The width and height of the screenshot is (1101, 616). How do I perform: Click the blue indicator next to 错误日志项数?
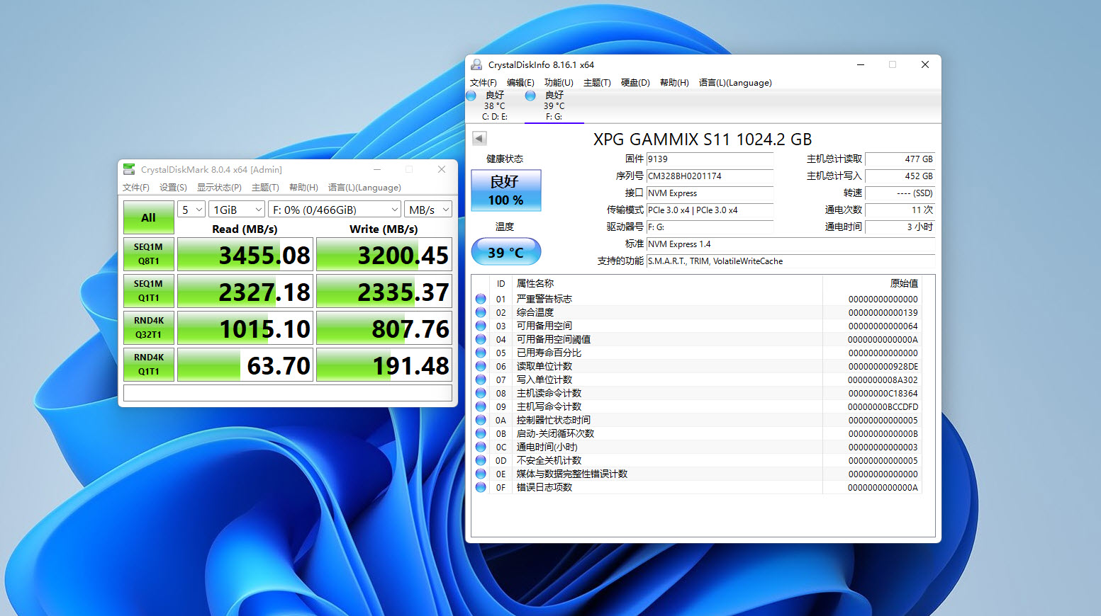point(481,487)
